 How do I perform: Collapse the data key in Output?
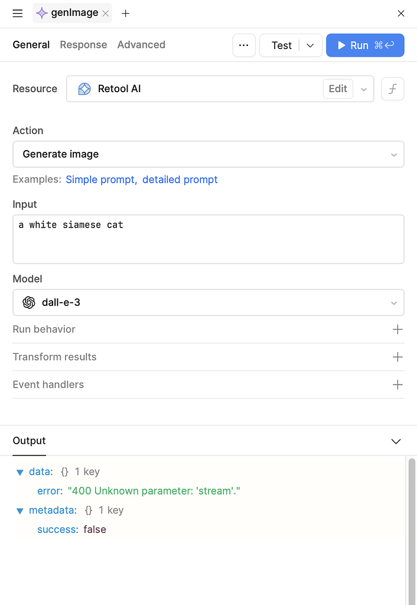pos(19,471)
